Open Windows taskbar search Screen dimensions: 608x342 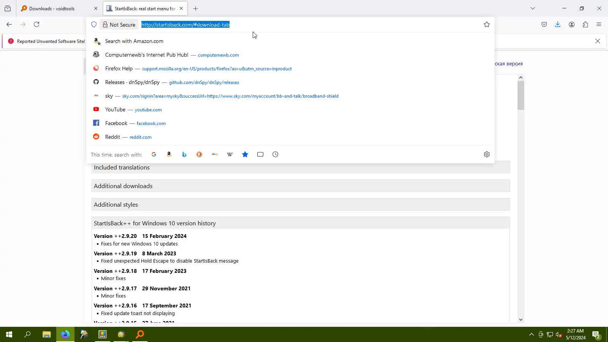click(x=27, y=334)
